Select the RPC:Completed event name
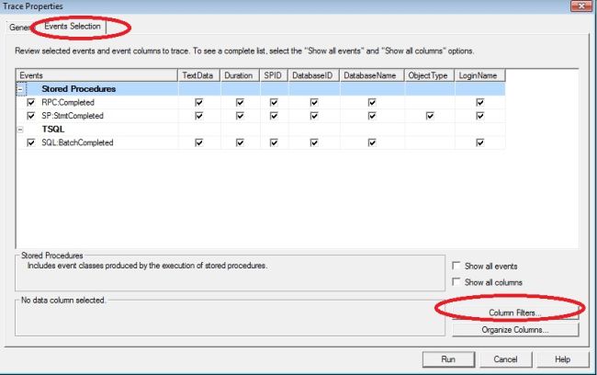Viewport: 597px width, 375px height. coord(68,103)
